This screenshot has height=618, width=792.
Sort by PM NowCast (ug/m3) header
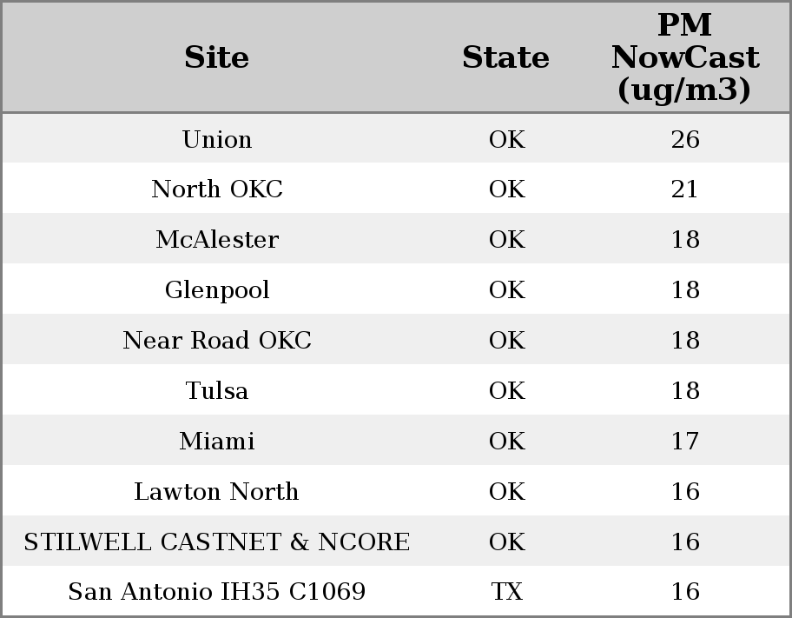pos(684,58)
